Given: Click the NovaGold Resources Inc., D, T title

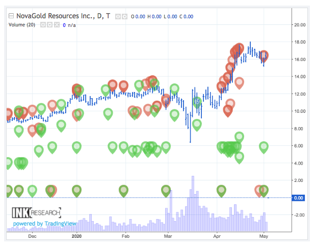Looking at the screenshot, I should 63,16.
